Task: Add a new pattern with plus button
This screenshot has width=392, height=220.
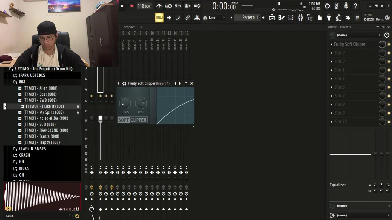Action: point(263,18)
